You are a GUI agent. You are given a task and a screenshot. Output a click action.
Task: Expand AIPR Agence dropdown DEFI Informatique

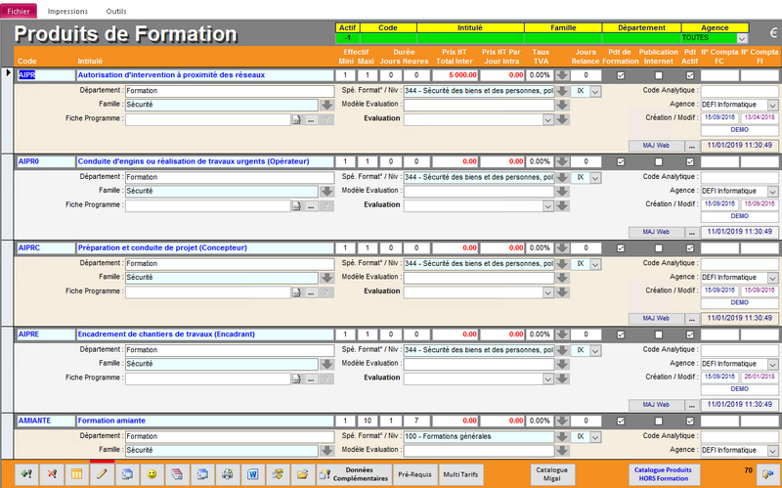(x=772, y=105)
